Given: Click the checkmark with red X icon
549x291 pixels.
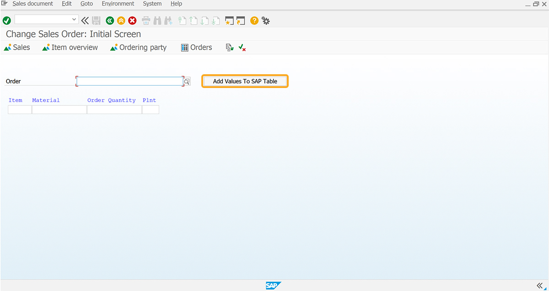Looking at the screenshot, I should click(x=242, y=47).
